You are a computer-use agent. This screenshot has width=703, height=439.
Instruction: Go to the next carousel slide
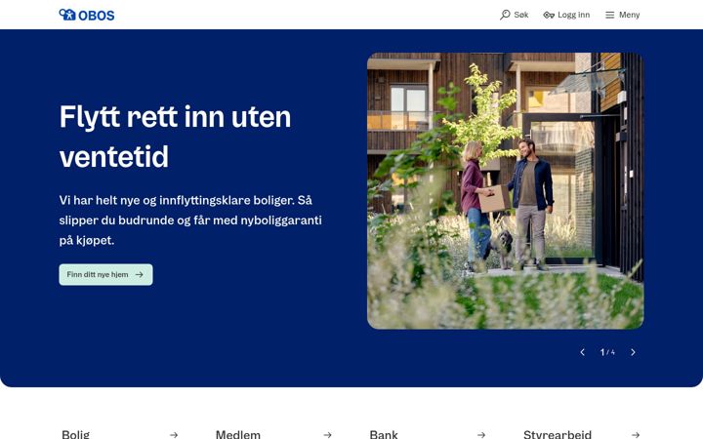pos(633,352)
